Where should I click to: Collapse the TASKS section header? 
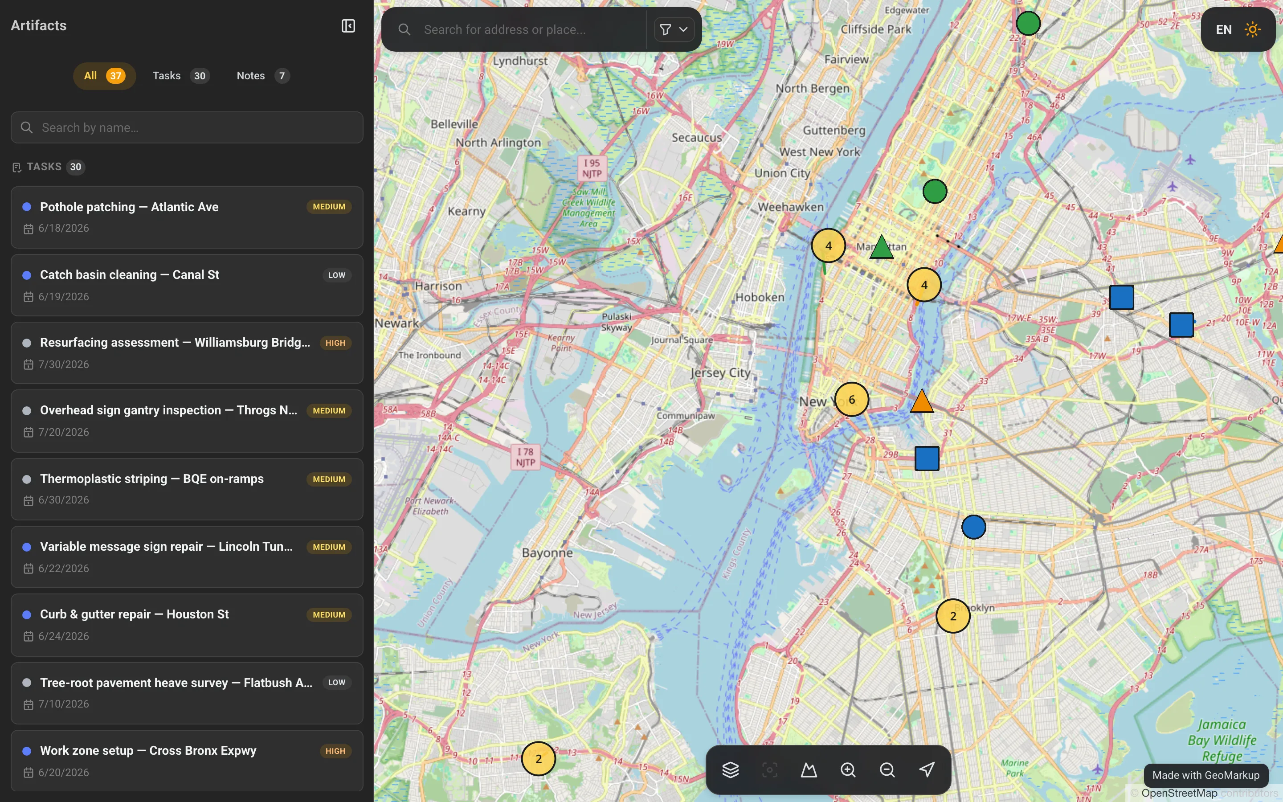pyautogui.click(x=48, y=167)
